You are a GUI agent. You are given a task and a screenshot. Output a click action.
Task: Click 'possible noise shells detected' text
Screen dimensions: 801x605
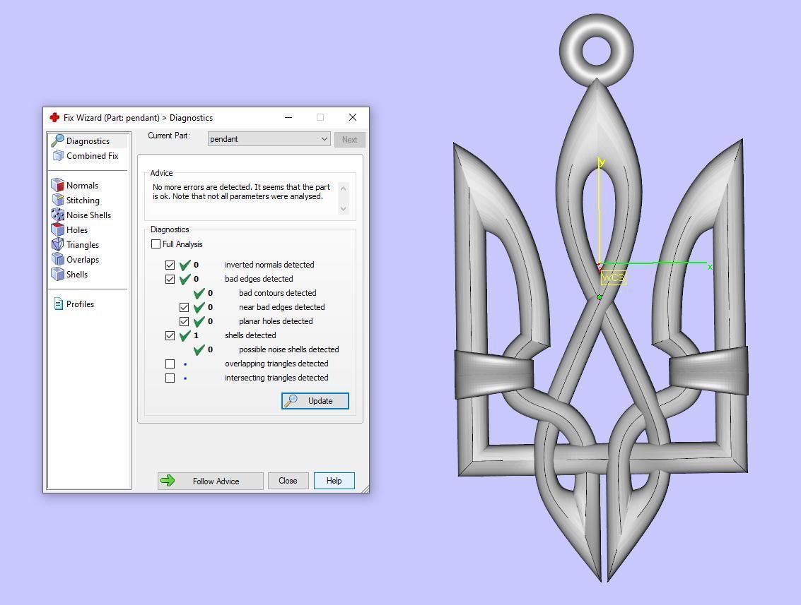289,349
